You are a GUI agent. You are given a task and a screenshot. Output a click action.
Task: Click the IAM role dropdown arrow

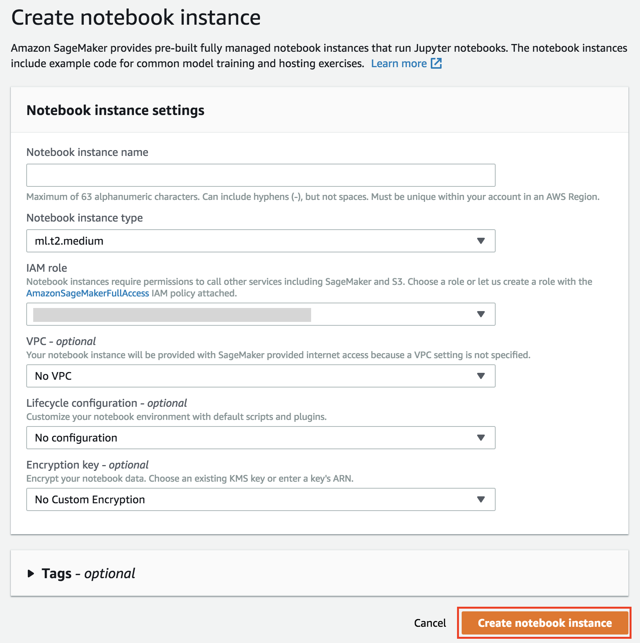point(481,314)
